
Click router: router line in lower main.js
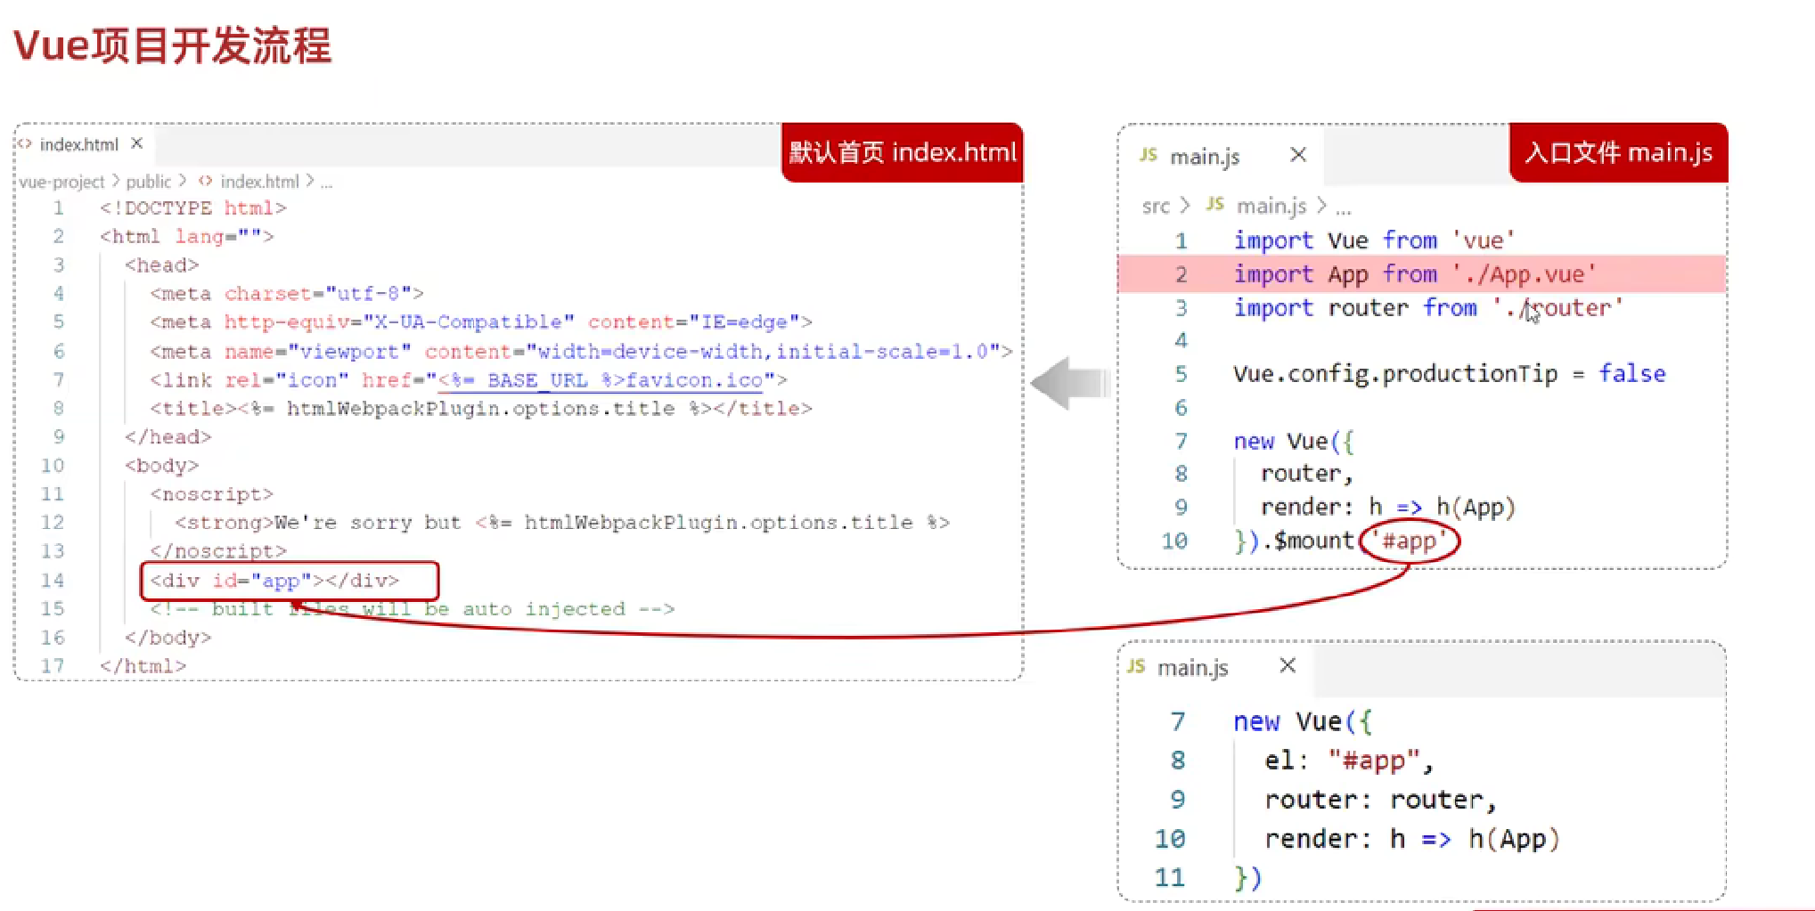pyautogui.click(x=1380, y=800)
